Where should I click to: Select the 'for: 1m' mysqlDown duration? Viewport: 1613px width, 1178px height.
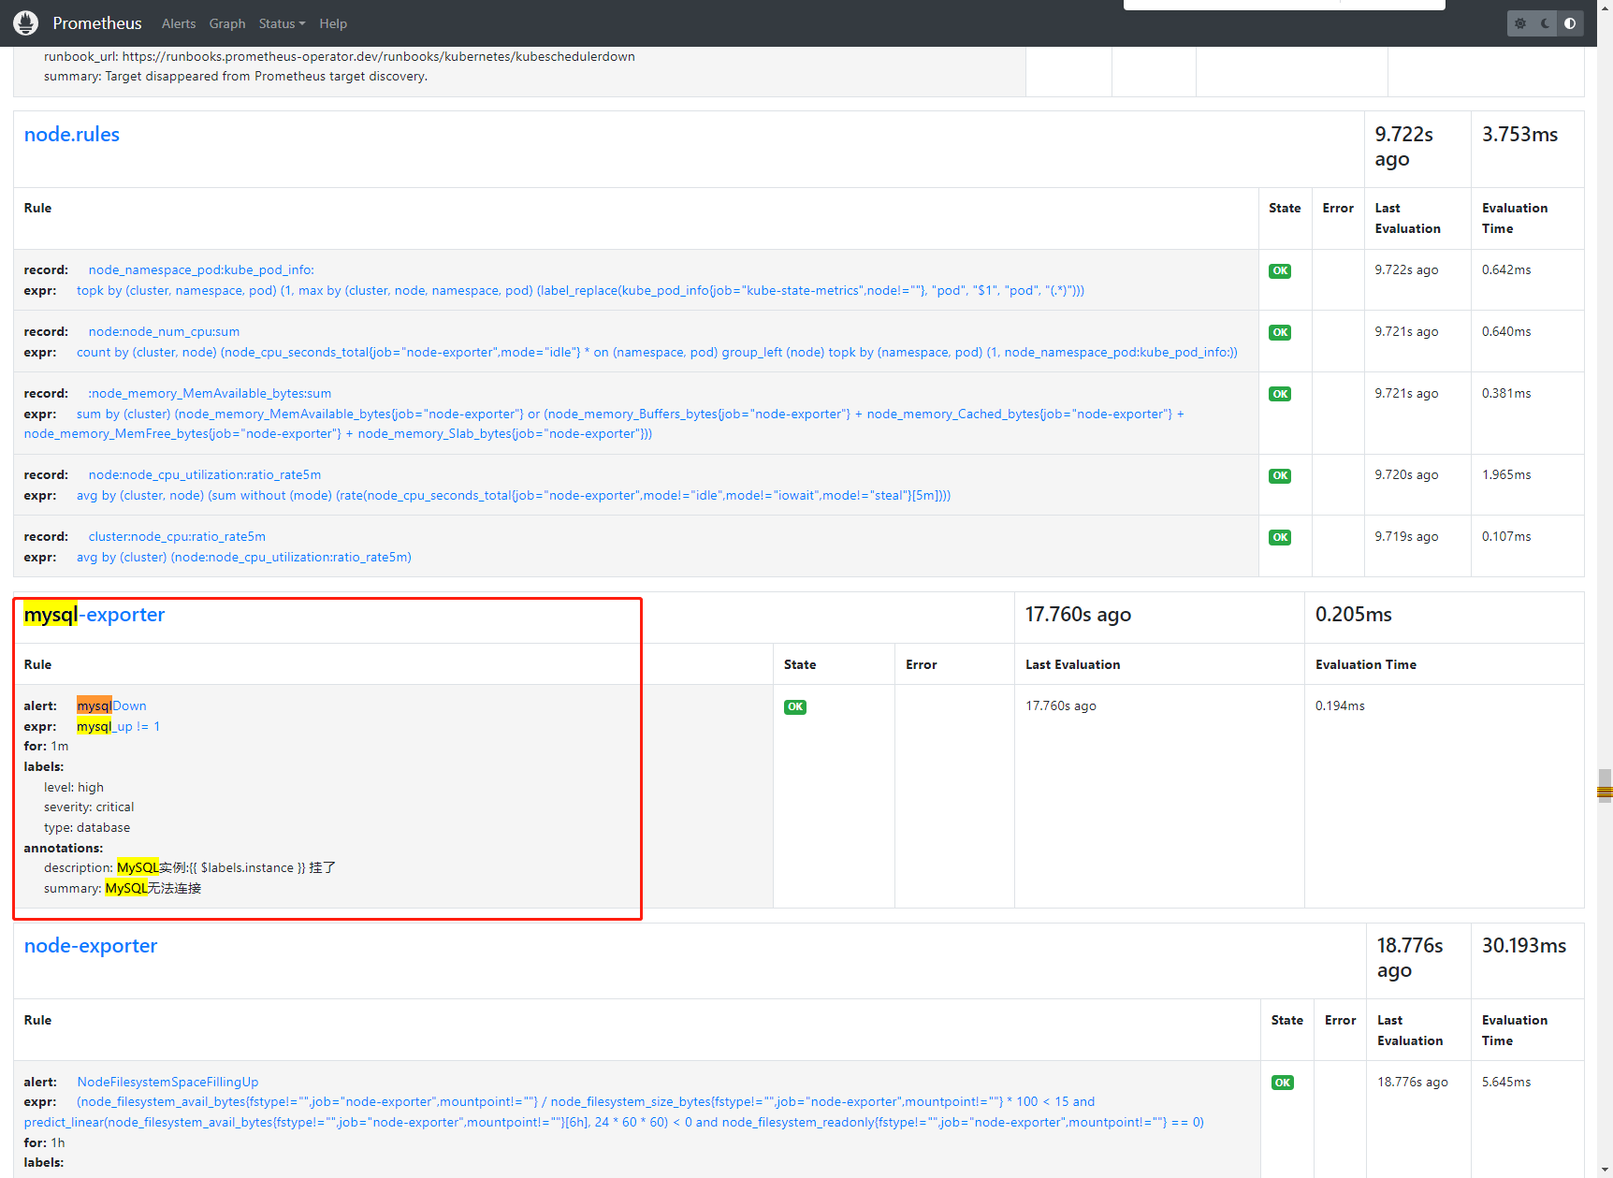[x=46, y=747]
